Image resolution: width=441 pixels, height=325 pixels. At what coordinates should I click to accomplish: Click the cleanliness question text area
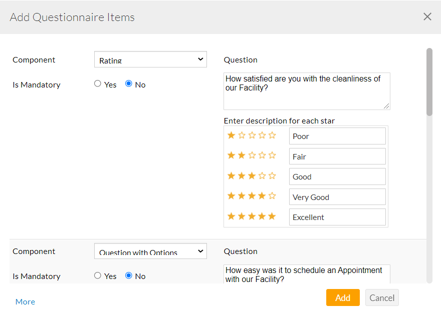tap(307, 91)
